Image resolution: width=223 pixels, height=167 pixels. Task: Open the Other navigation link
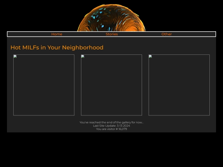coord(166,34)
